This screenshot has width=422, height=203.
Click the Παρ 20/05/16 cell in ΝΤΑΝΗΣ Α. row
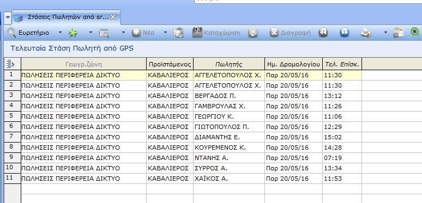(x=294, y=158)
